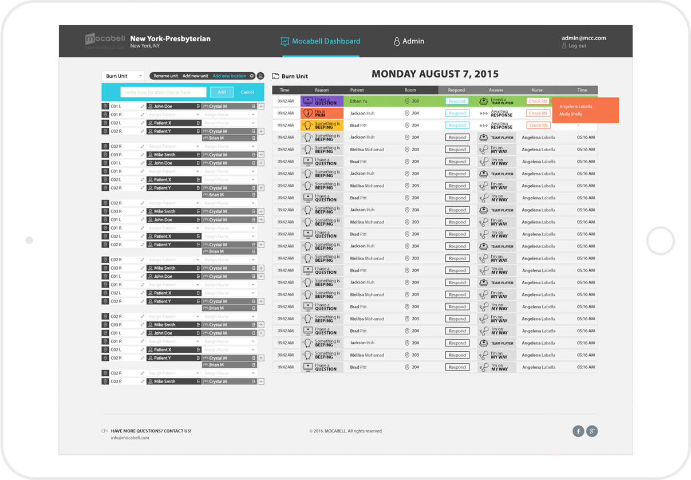Select Molly Shelly in the orange nurse popup

571,114
